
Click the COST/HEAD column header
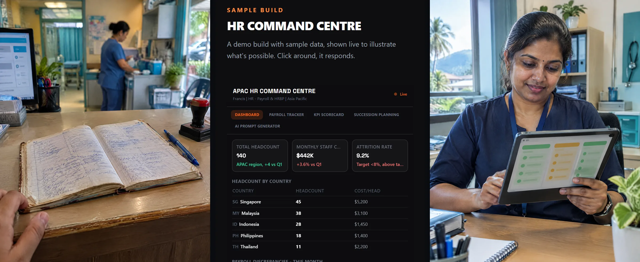tap(367, 191)
